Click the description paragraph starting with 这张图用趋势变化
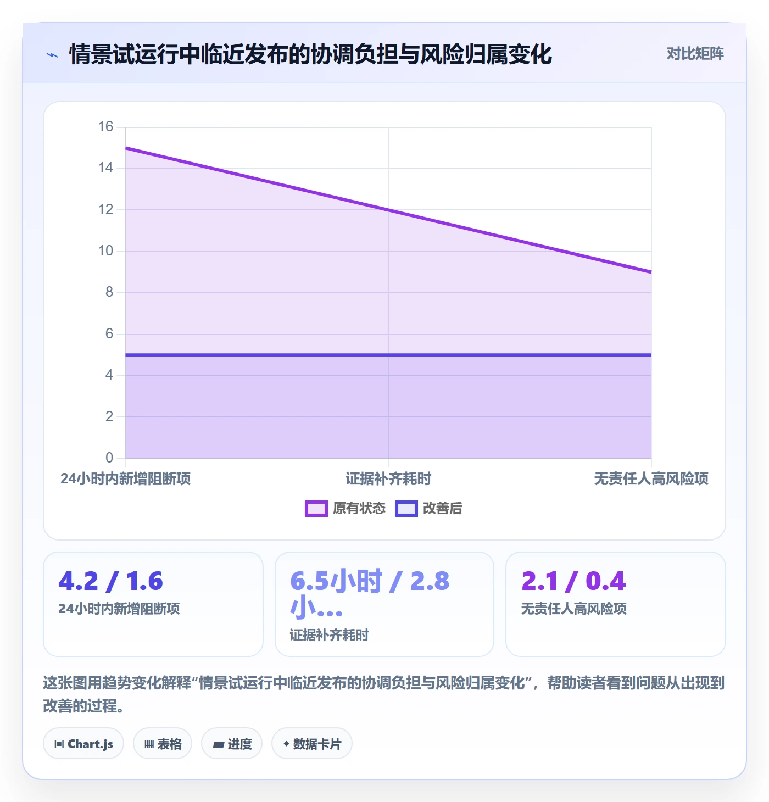Viewport: 769px width, 802px height. click(383, 694)
